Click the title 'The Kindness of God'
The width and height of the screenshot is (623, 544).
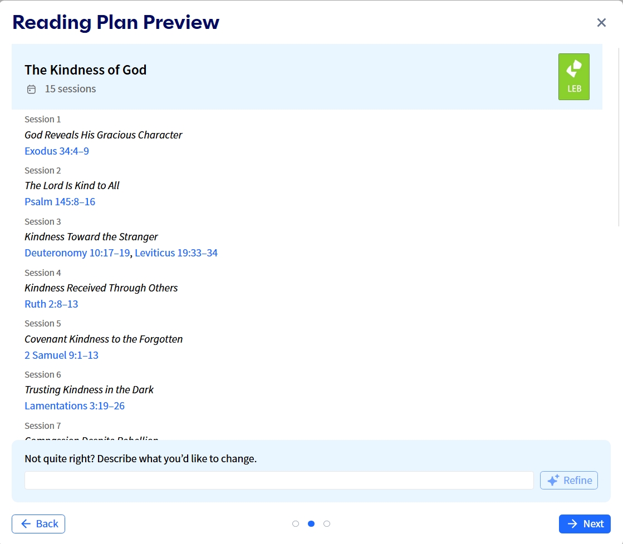(85, 70)
